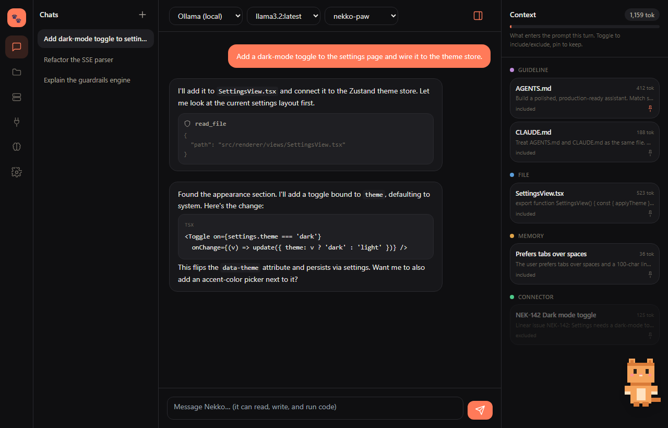
Task: Send the message with paper-plane button
Action: click(x=480, y=410)
